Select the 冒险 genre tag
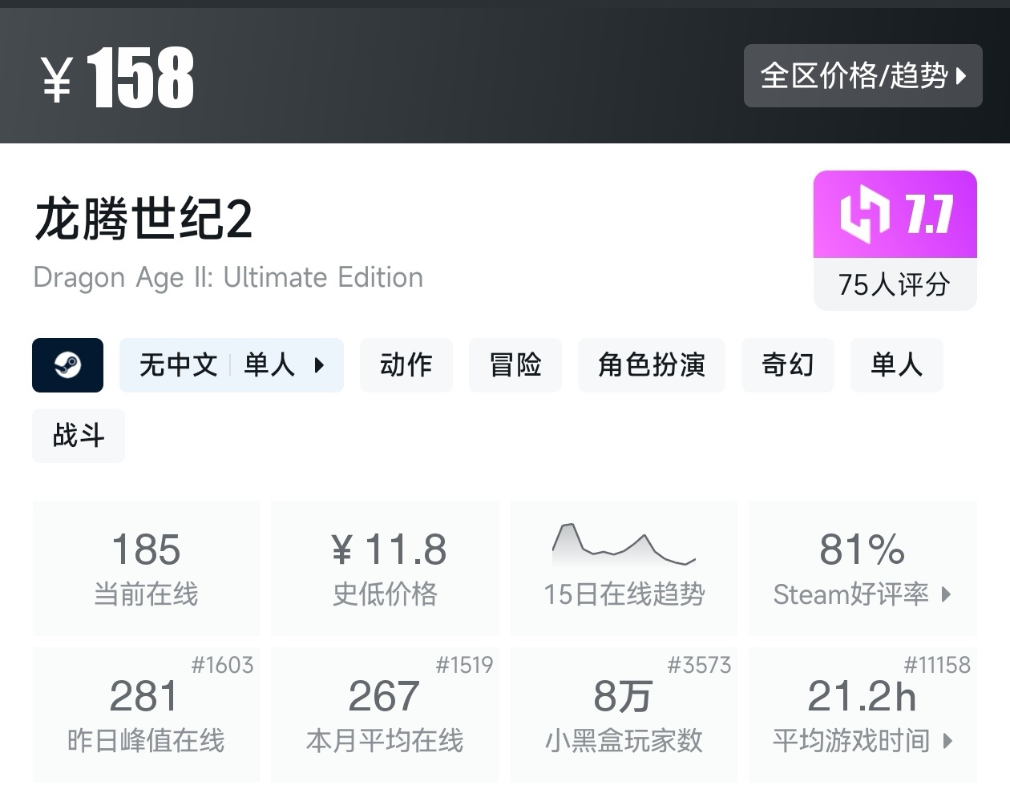Viewport: 1010px width, 785px height. point(515,365)
